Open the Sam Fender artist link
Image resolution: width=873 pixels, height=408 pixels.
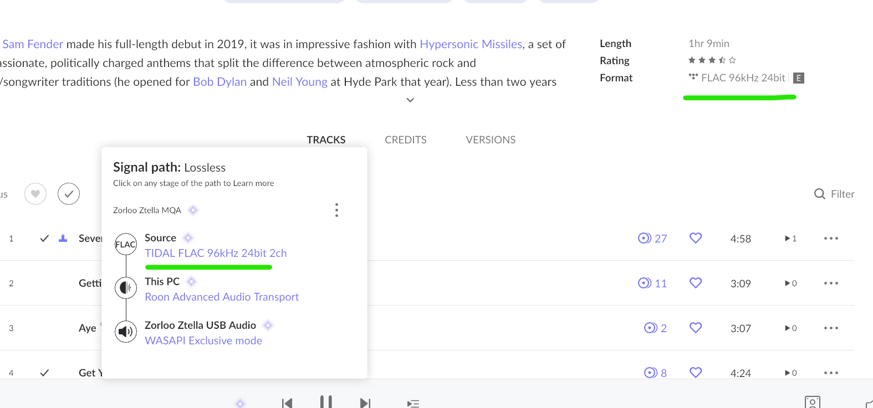pos(33,44)
